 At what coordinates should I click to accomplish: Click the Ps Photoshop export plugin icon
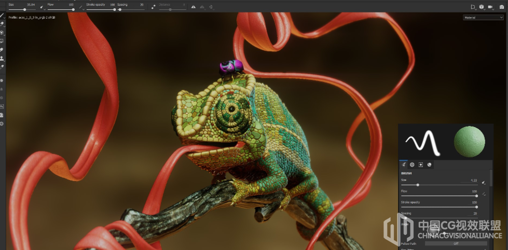(2, 106)
